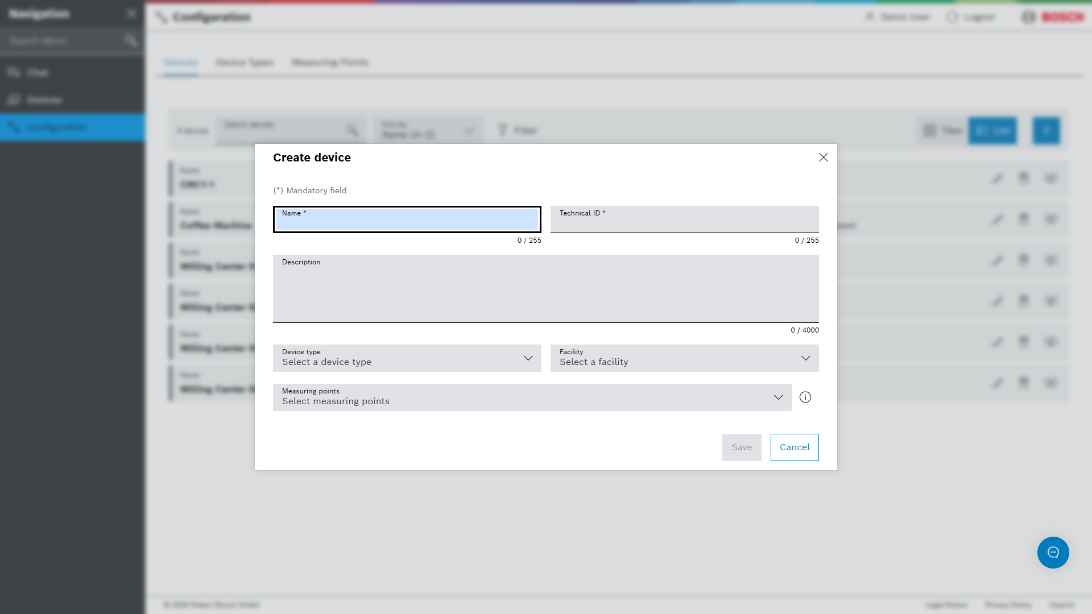Edit the Coffee Machine row pencil icon
Screen dimensions: 1092x614
[x=997, y=219]
